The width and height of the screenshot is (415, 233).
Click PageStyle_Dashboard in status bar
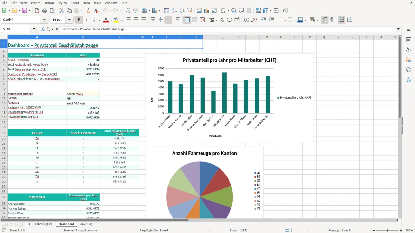[154, 230]
